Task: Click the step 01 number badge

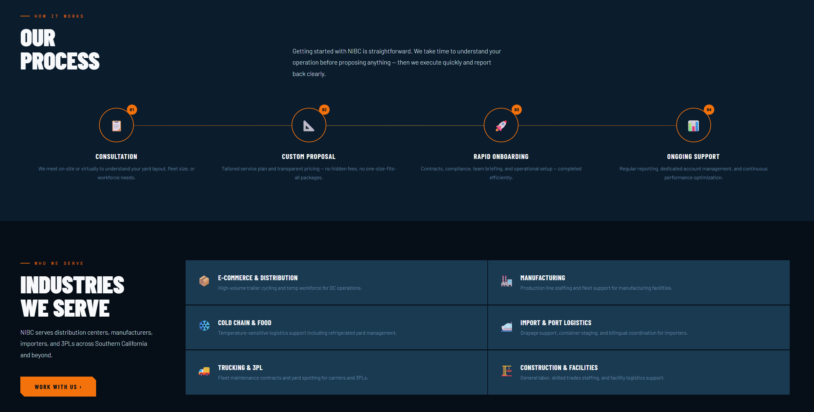Action: (132, 110)
